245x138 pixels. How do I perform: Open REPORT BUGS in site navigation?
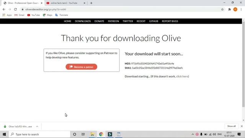[170, 21]
